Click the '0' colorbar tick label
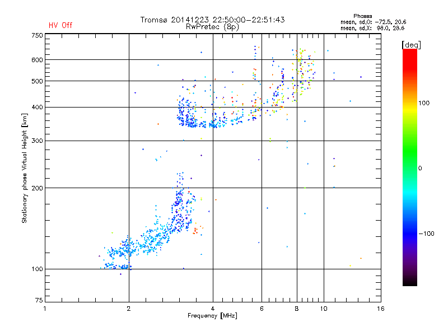This screenshot has height=336, width=448. click(420, 169)
